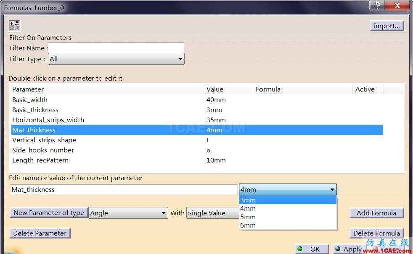Click the help question mark button
The height and width of the screenshot is (254, 413).
coord(377,5)
